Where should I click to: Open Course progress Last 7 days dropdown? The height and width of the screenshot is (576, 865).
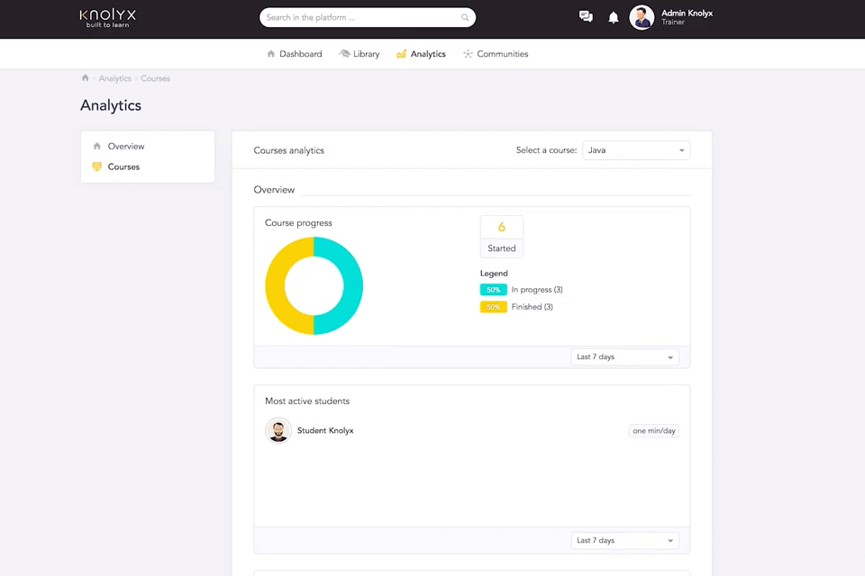[x=625, y=357]
